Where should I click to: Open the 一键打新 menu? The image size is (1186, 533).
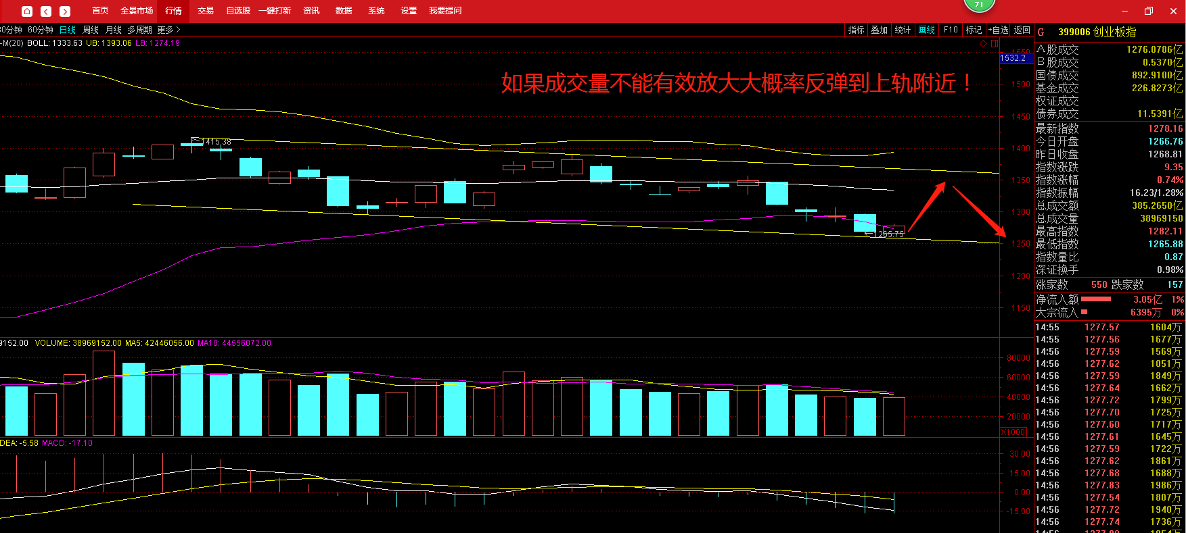click(275, 11)
